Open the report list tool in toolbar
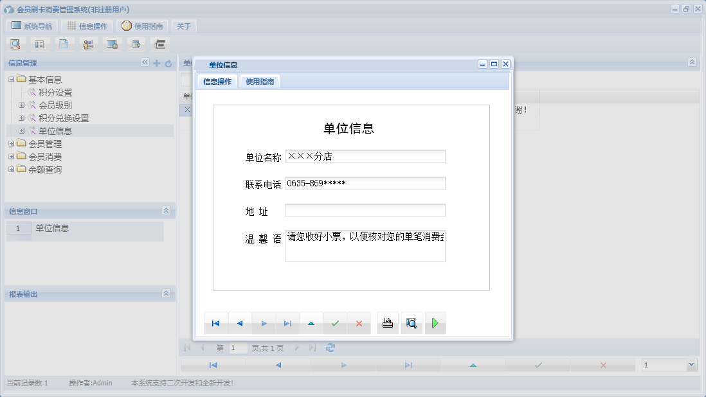Image resolution: width=706 pixels, height=397 pixels. 40,44
